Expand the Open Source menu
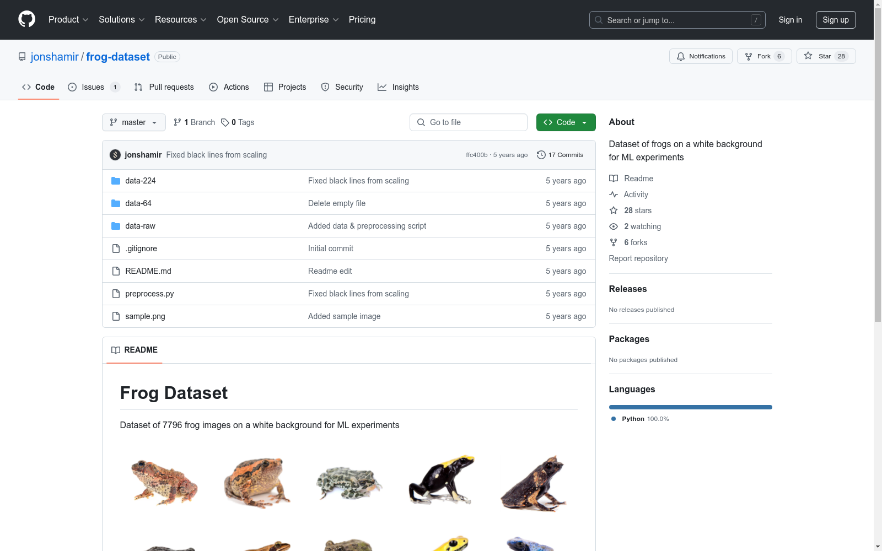 click(x=248, y=19)
